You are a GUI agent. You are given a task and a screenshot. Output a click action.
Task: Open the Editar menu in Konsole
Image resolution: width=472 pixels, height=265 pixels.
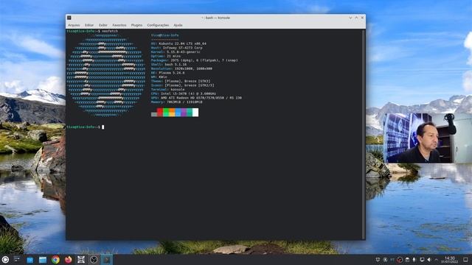click(89, 25)
